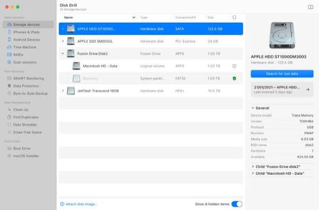The image size is (319, 210).
Task: Click the APPLE SSD SM0032L disk icon
Action: coord(71,41)
